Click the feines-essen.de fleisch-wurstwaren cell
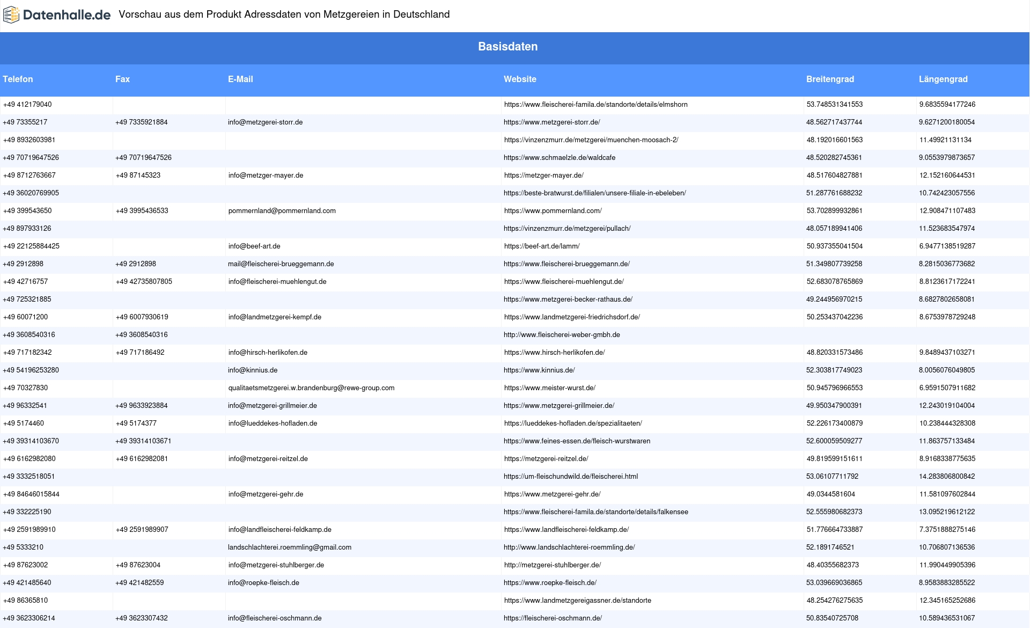Image resolution: width=1030 pixels, height=628 pixels. [x=577, y=441]
